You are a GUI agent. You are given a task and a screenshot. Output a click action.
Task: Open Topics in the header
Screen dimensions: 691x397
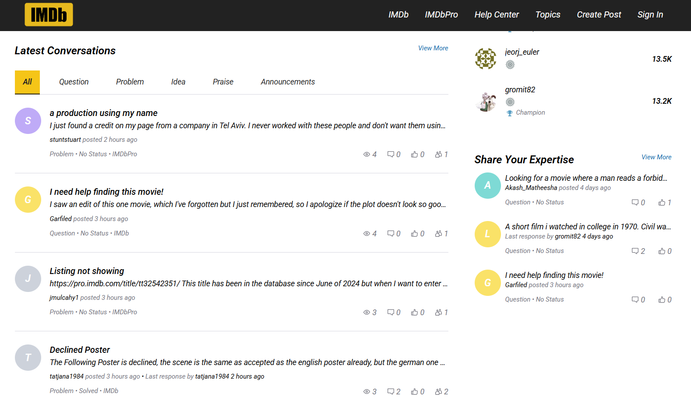click(548, 15)
